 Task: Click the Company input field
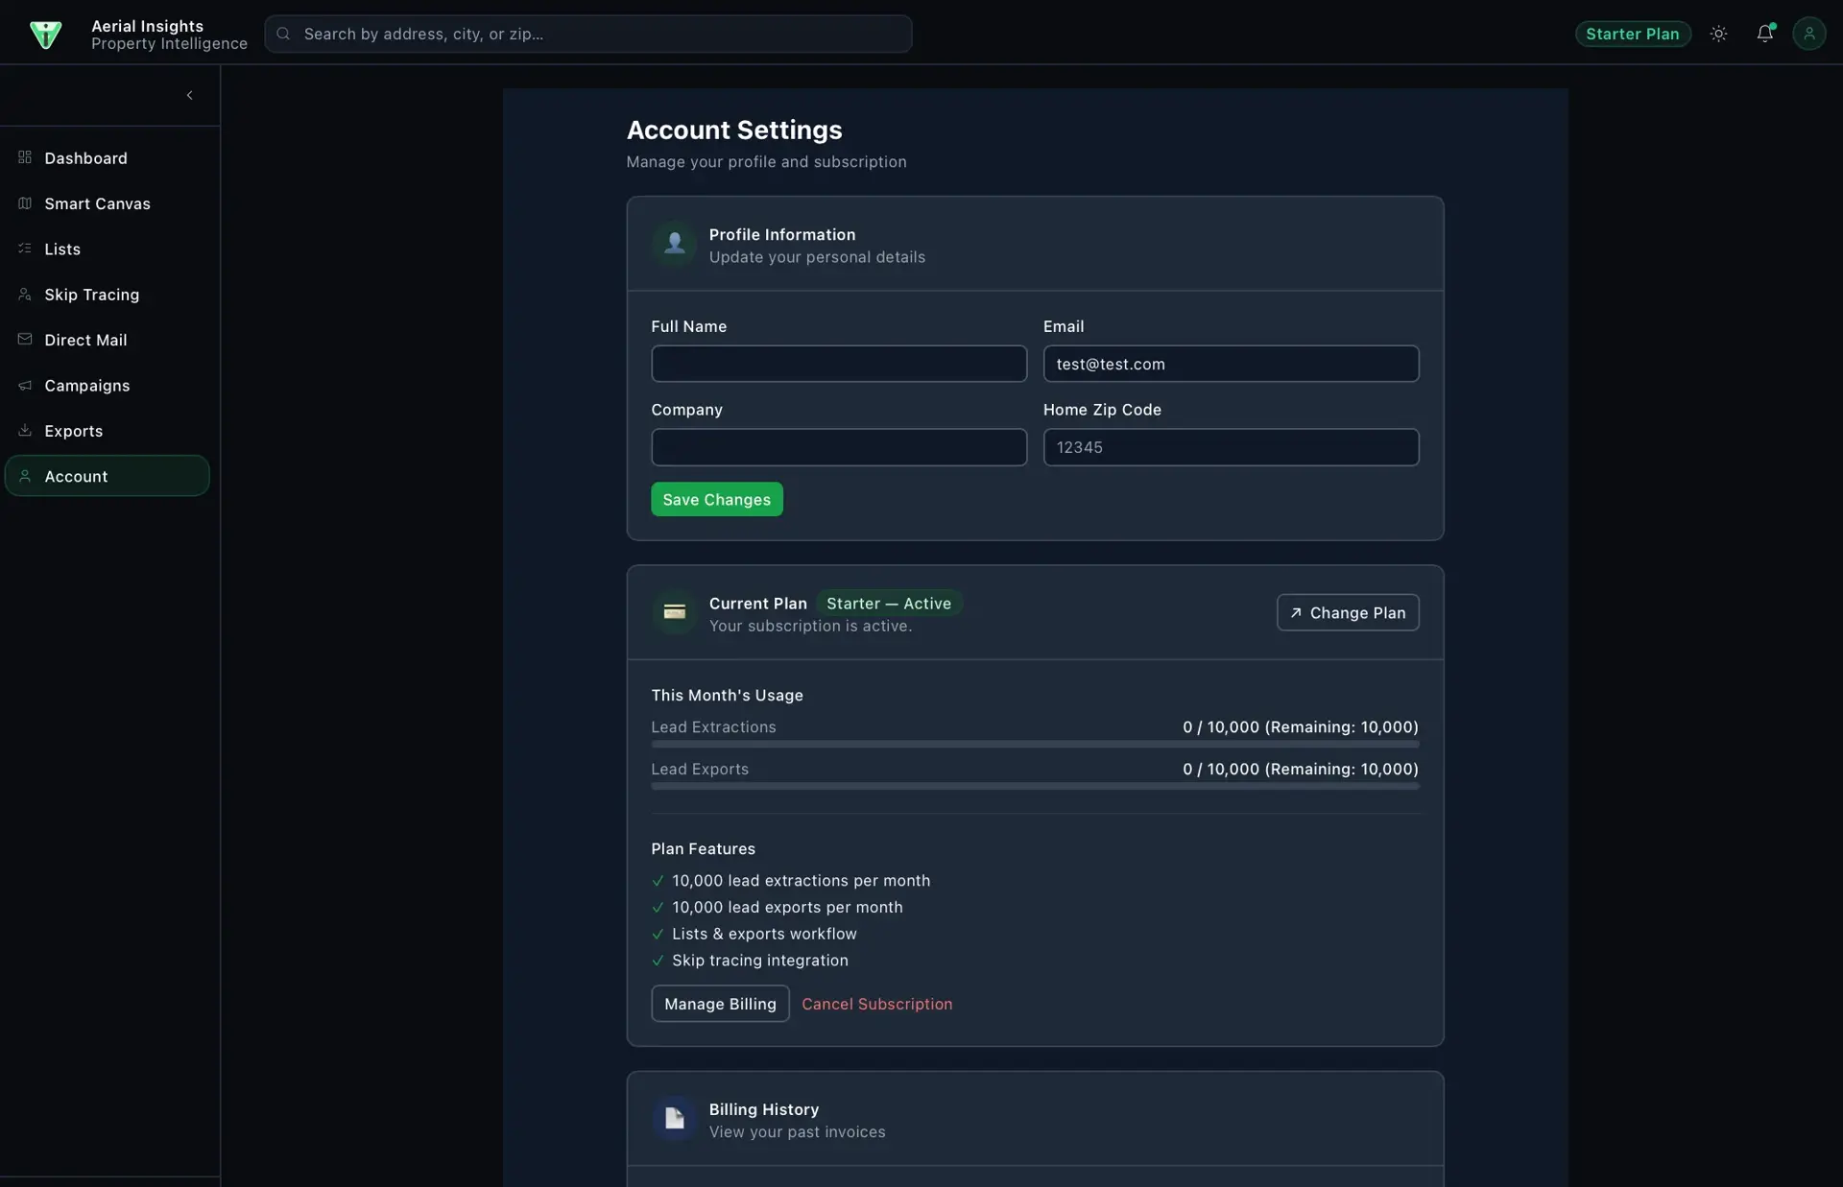[839, 447]
